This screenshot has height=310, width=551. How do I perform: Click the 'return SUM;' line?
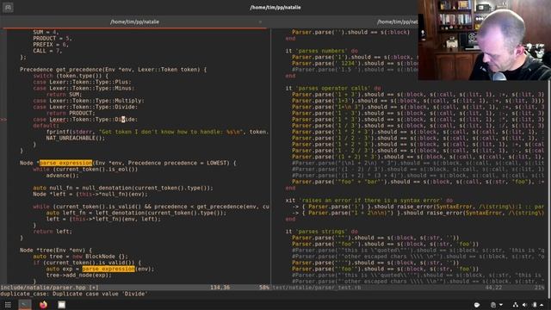(x=64, y=94)
